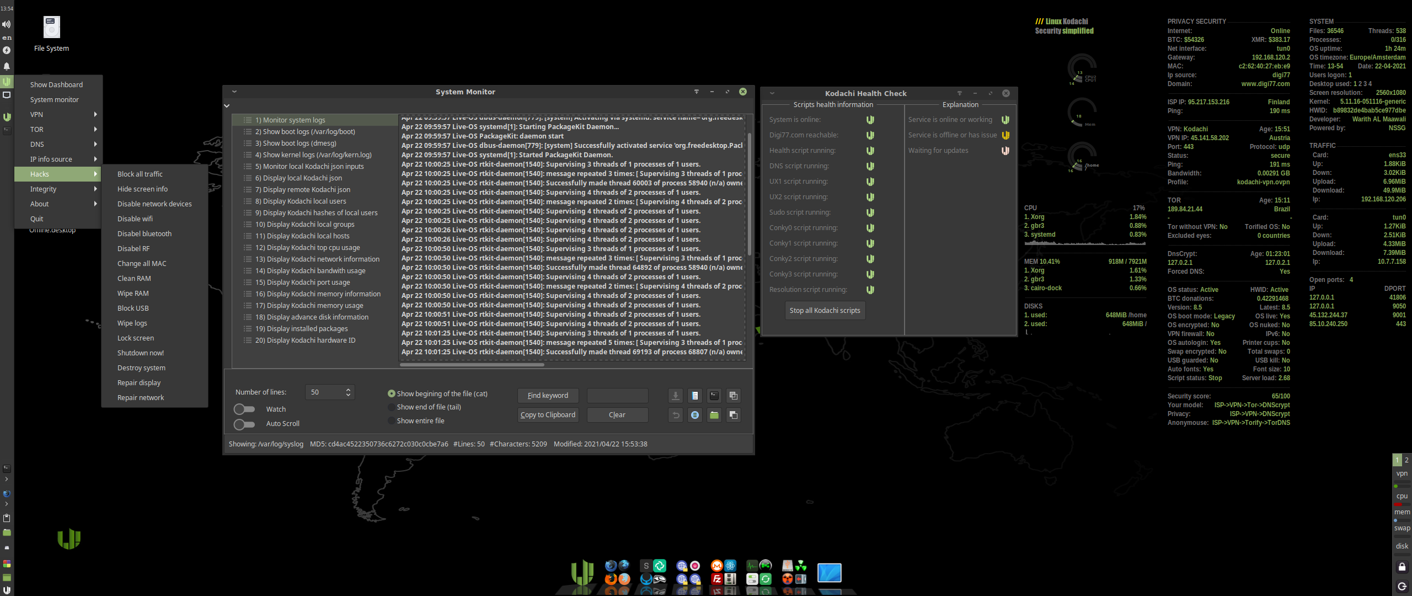The width and height of the screenshot is (1412, 596).
Task: Open the volume speaker icon in left panel
Action: click(7, 24)
